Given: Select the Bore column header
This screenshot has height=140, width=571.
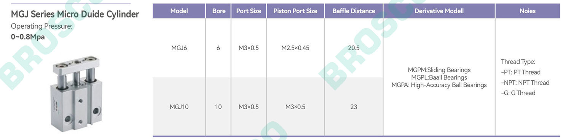Looking at the screenshot, I should pos(219,11).
